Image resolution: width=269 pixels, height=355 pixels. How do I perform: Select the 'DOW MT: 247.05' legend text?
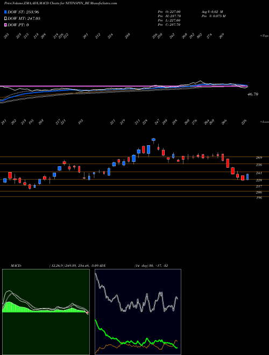click(x=24, y=18)
